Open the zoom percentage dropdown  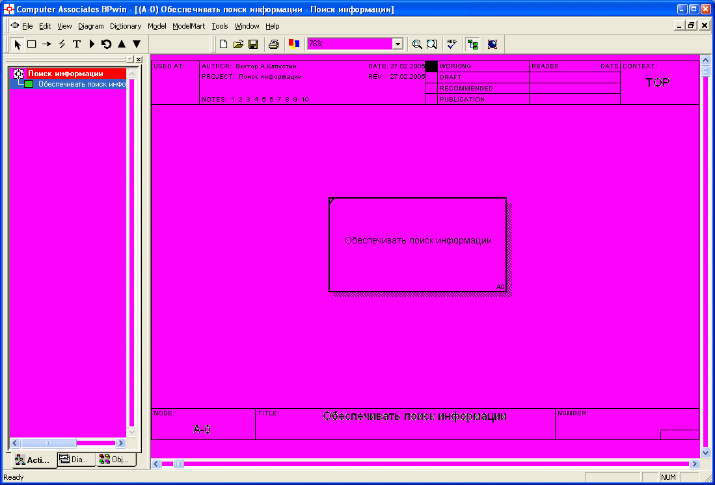[398, 44]
